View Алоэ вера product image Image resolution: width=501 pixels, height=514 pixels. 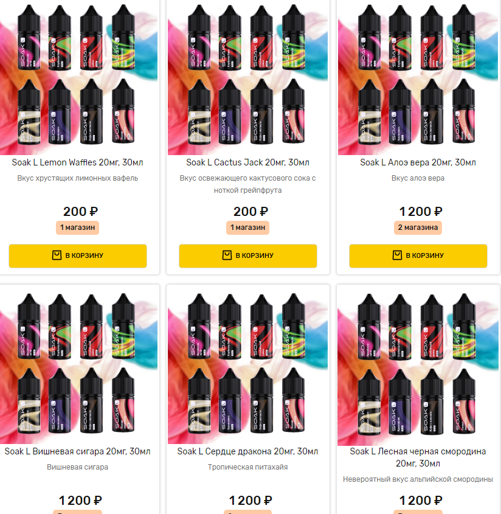point(418,77)
